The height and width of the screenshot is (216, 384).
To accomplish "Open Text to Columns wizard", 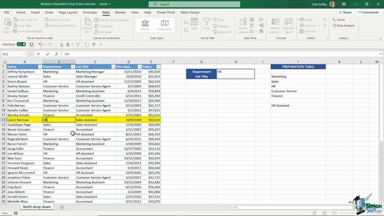I will click(x=242, y=25).
